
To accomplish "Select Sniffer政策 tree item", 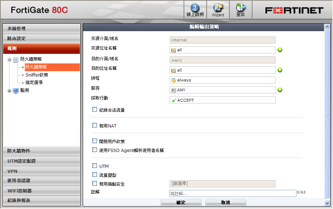I will [37, 75].
